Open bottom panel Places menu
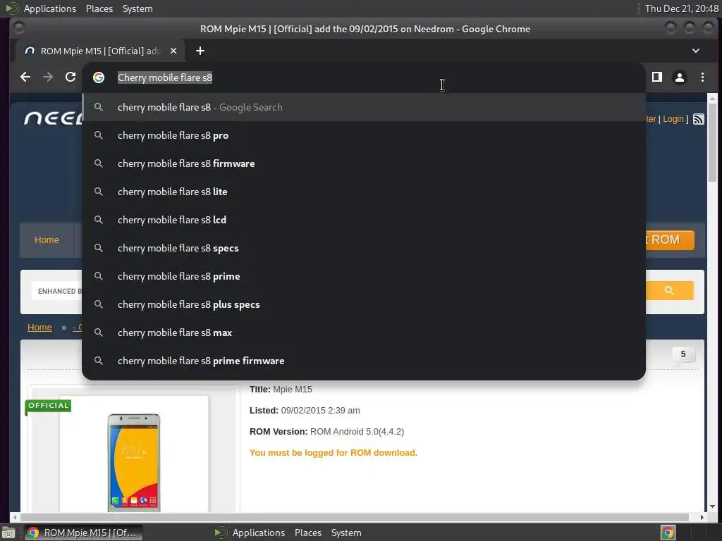This screenshot has width=722, height=541. (308, 533)
